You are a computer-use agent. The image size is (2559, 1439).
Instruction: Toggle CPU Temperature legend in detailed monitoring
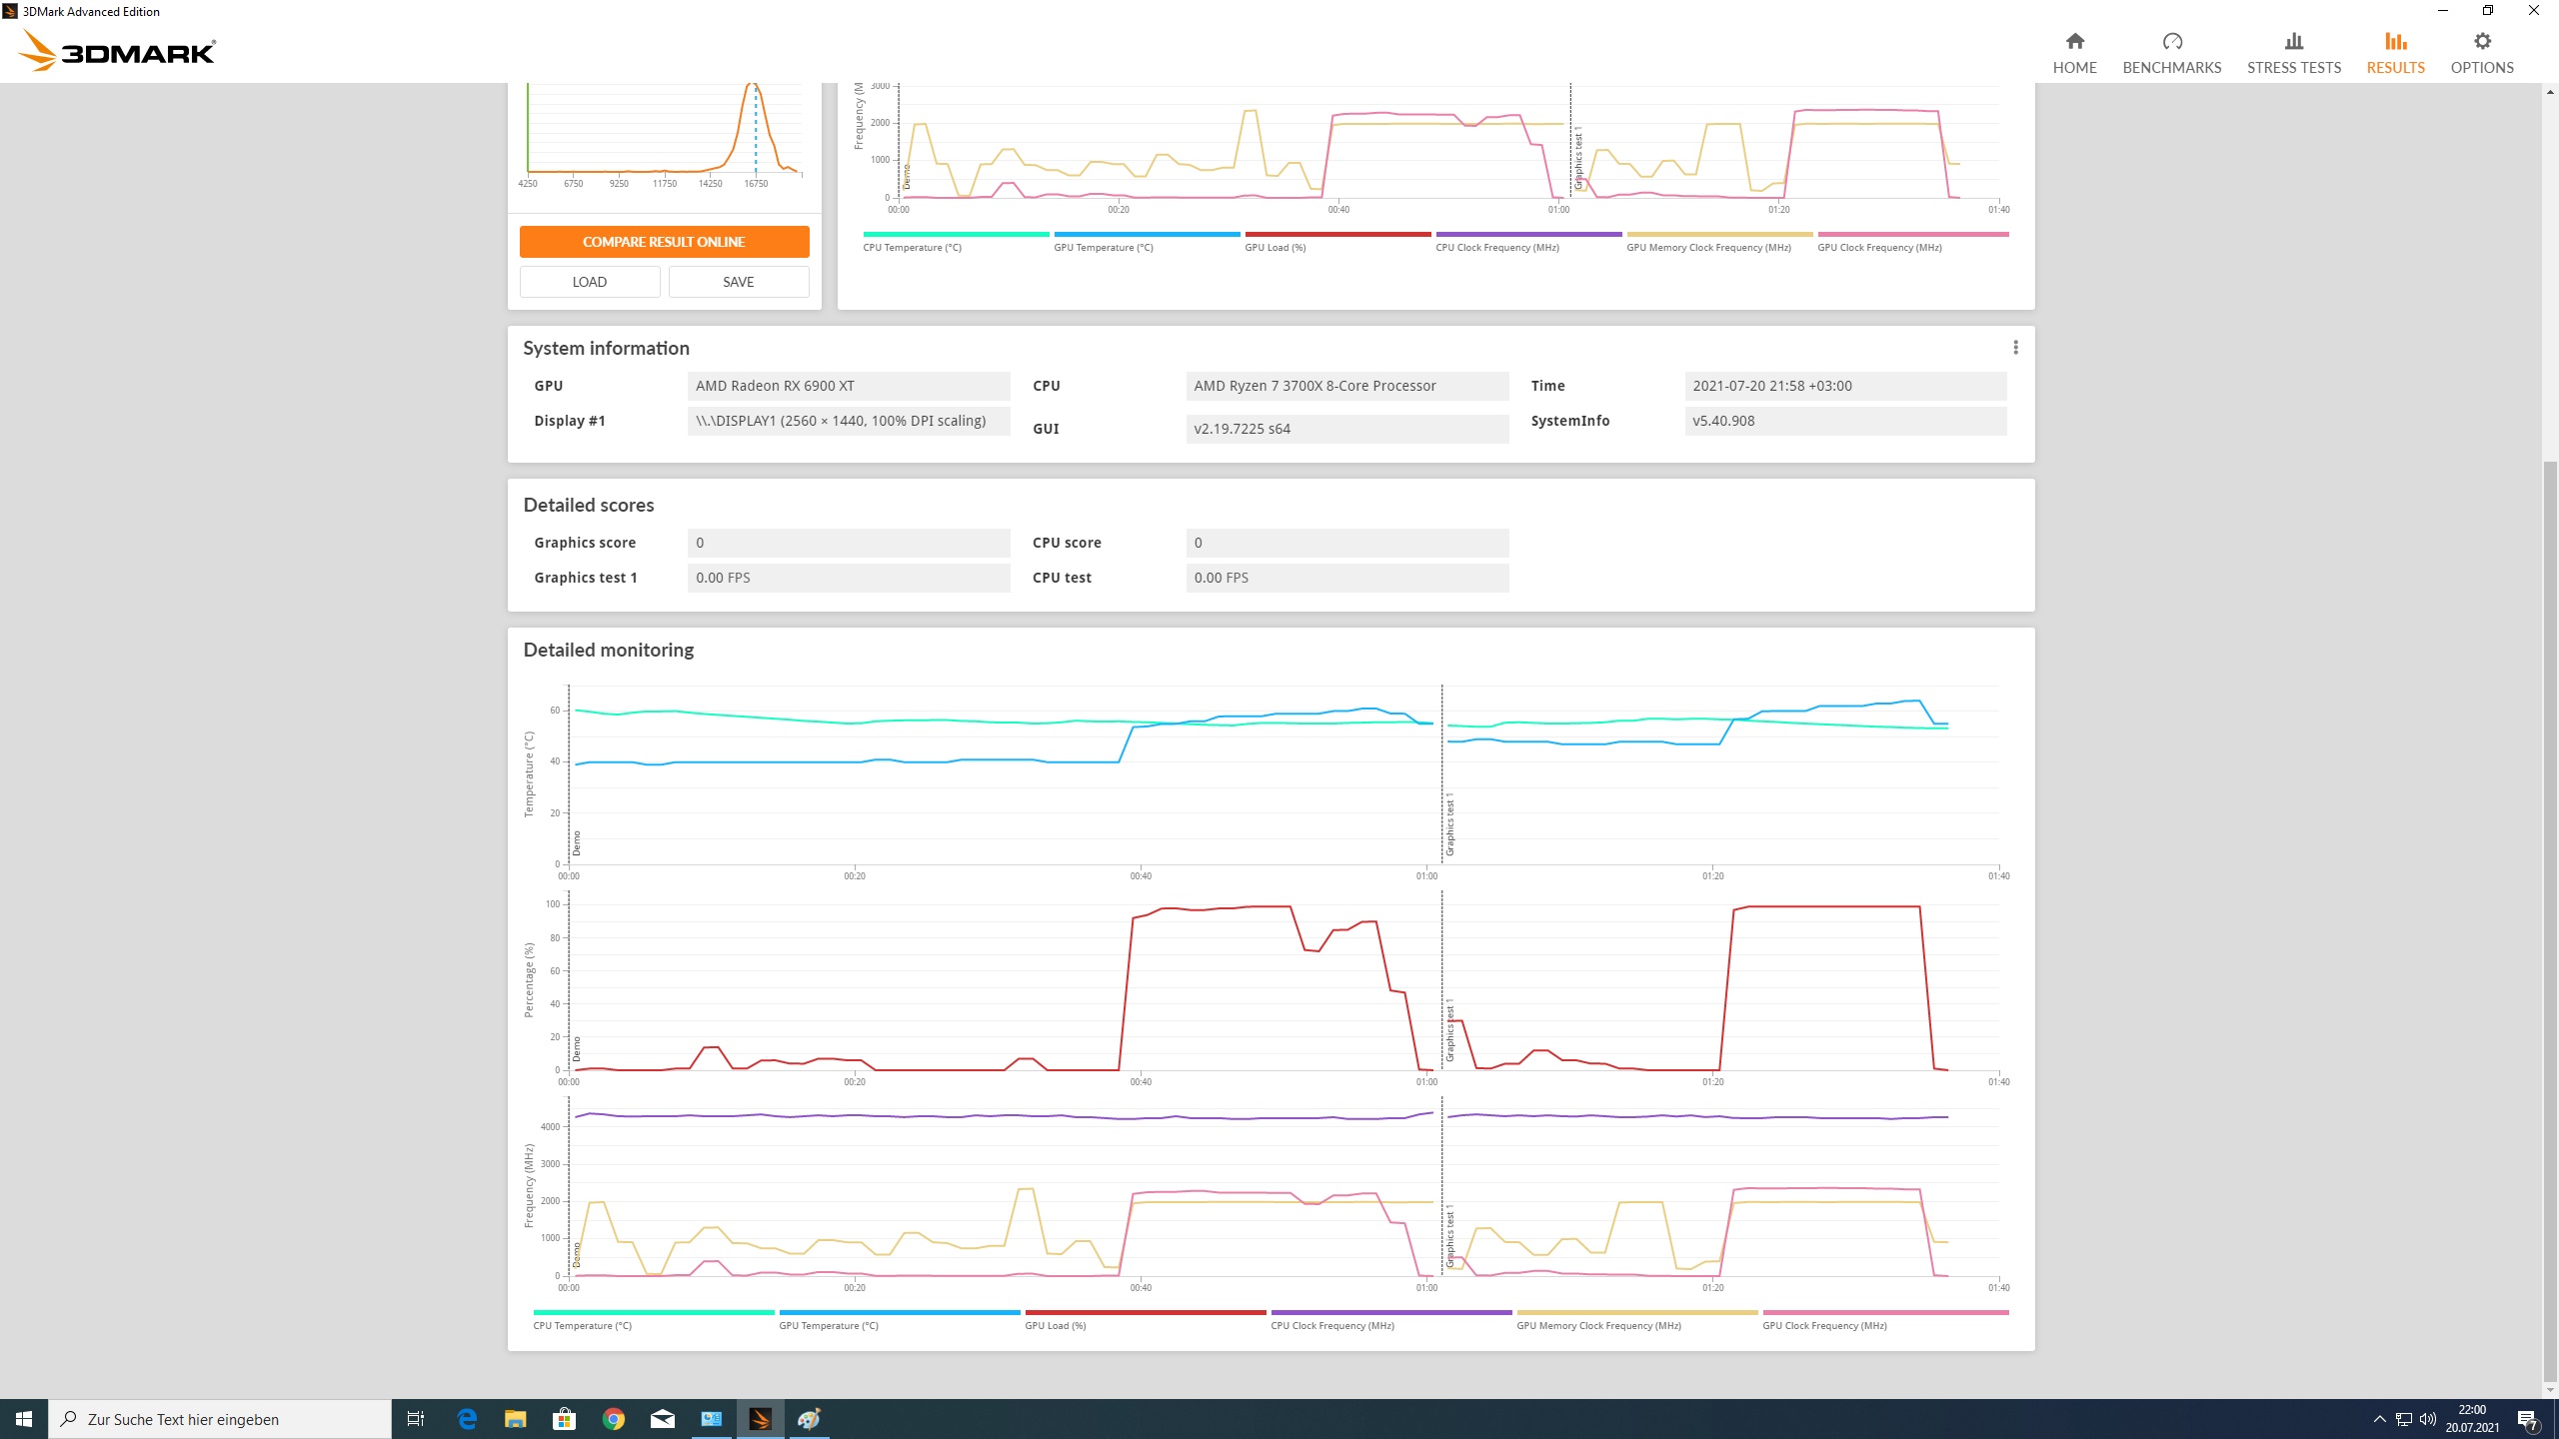[582, 1325]
